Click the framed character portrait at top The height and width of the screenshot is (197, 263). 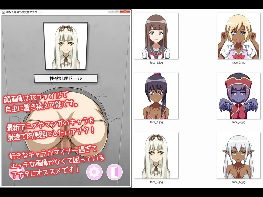coord(66,46)
